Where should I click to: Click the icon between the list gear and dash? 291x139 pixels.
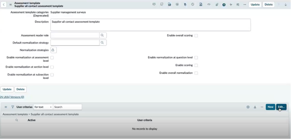[x=255, y=107]
